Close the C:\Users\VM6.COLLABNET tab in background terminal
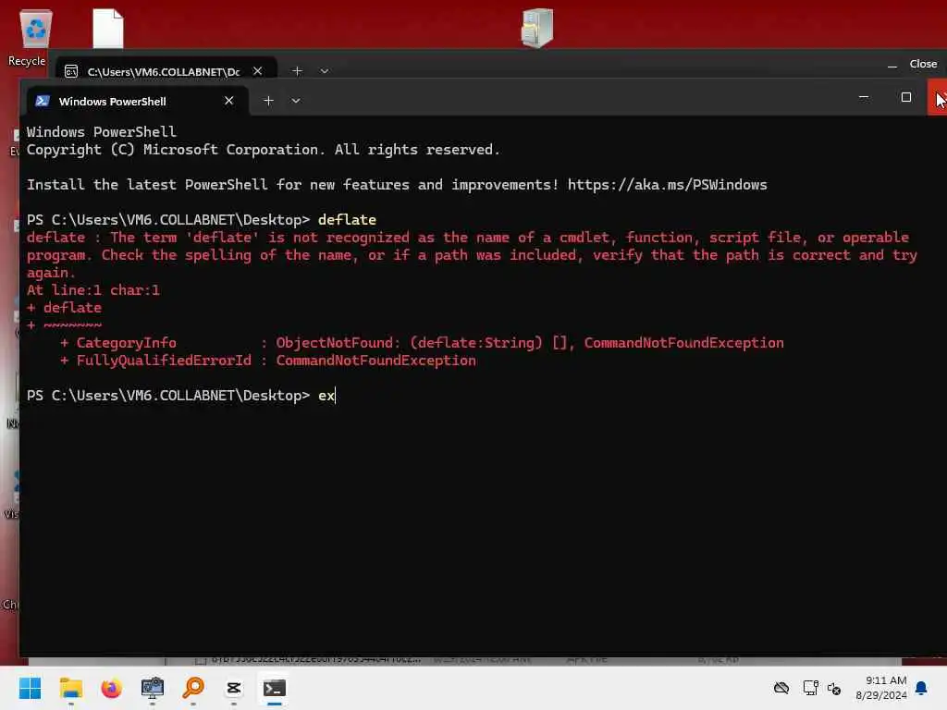This screenshot has height=710, width=947. pyautogui.click(x=258, y=71)
